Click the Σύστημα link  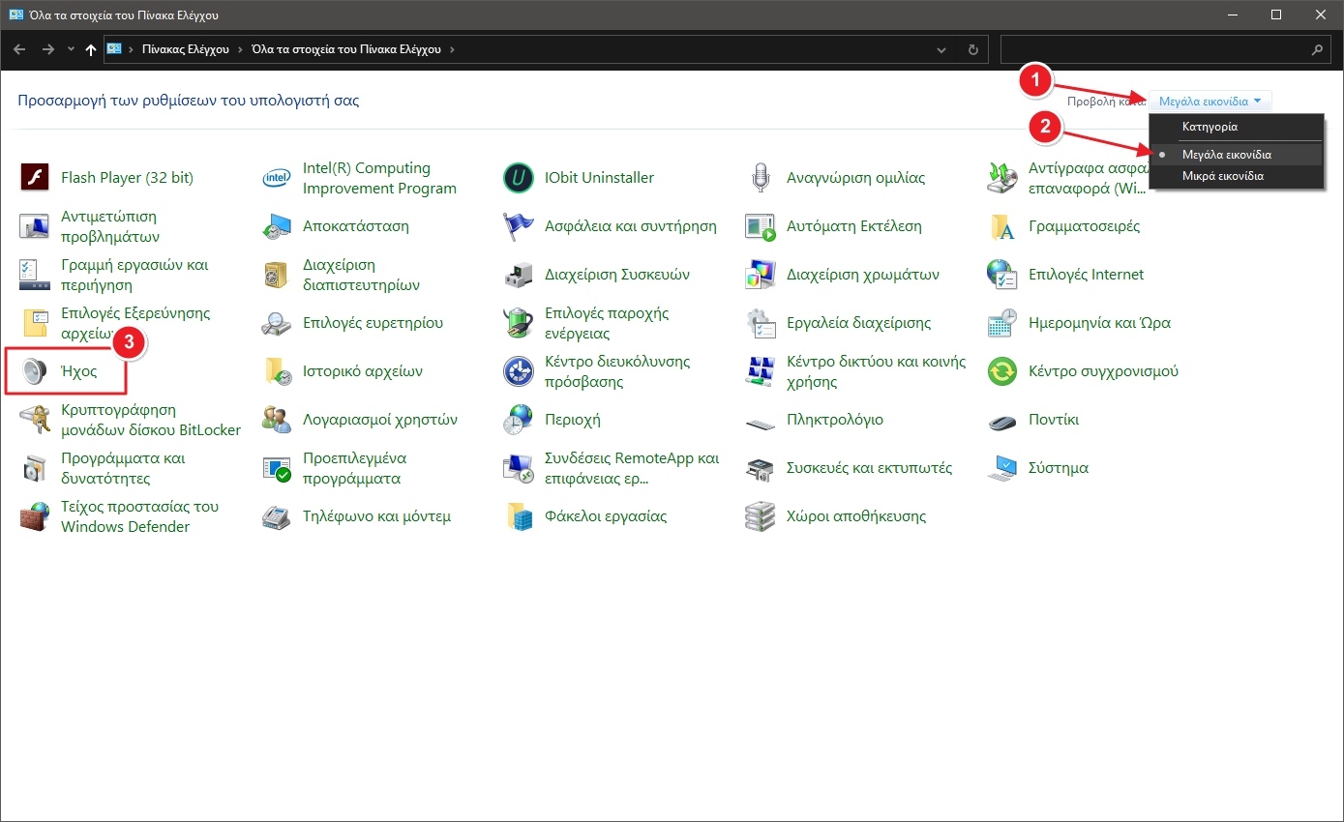pos(1059,468)
